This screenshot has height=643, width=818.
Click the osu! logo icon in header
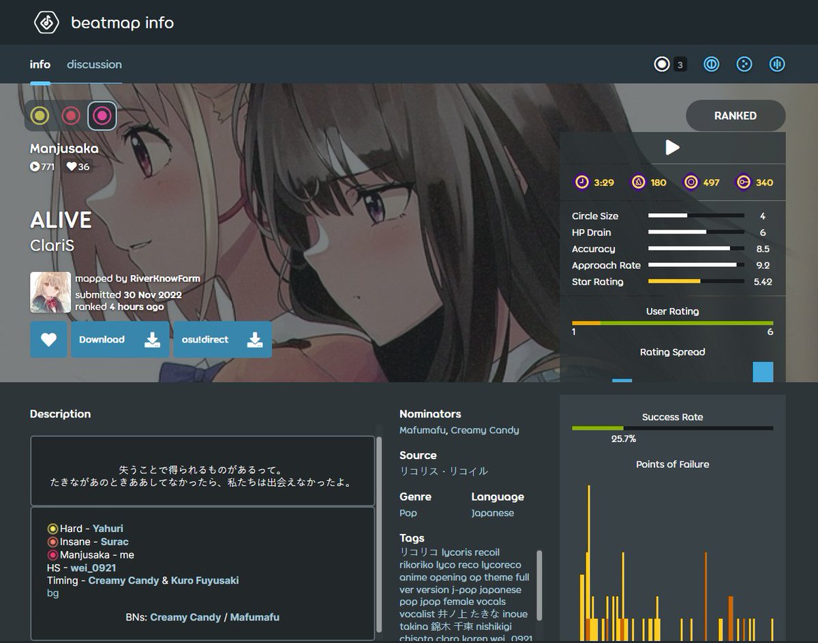click(x=47, y=22)
